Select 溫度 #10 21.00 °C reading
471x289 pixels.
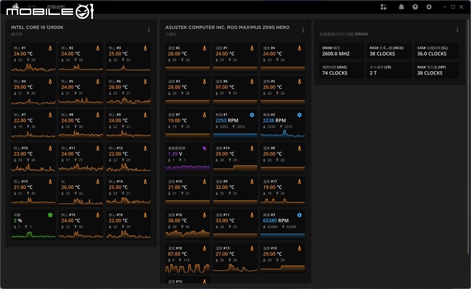[x=177, y=187]
